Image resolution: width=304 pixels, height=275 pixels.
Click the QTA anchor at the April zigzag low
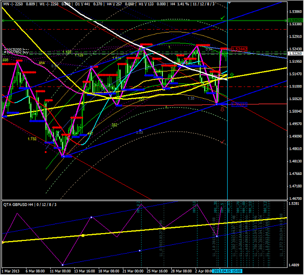(217, 236)
